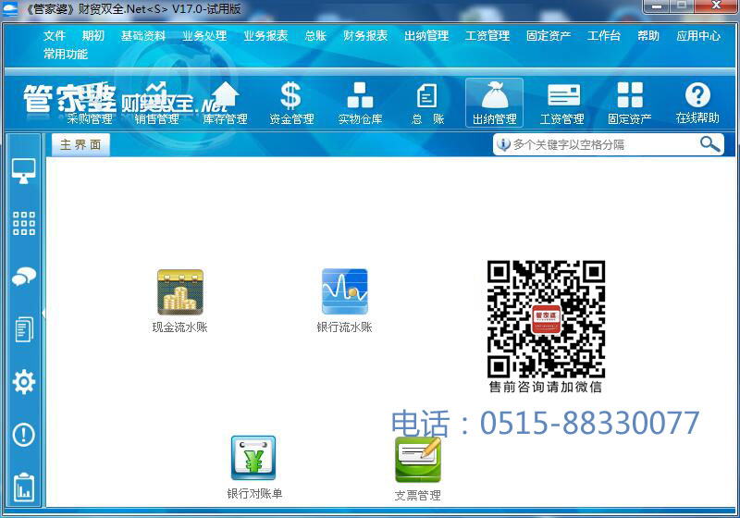Screen dimensions: 740x518
Task: Click the chat bubbles sidebar icon
Action: 24,277
